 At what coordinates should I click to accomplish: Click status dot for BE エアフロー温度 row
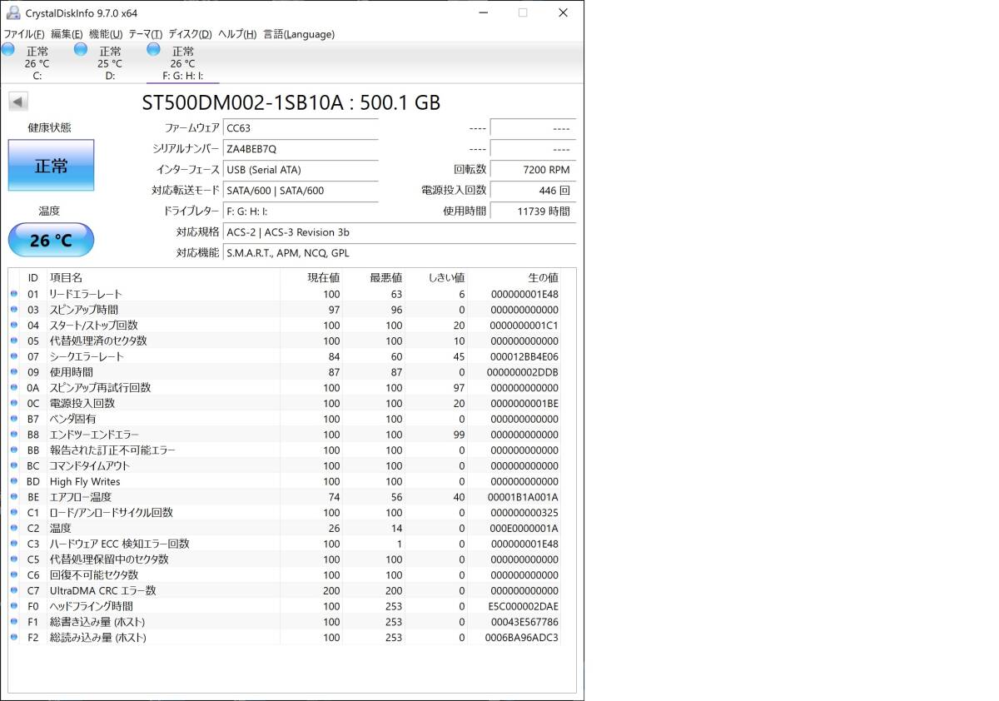pos(13,497)
